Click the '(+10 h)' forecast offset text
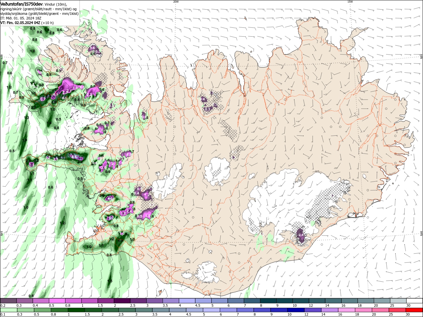This screenshot has height=317, width=423. (48, 23)
